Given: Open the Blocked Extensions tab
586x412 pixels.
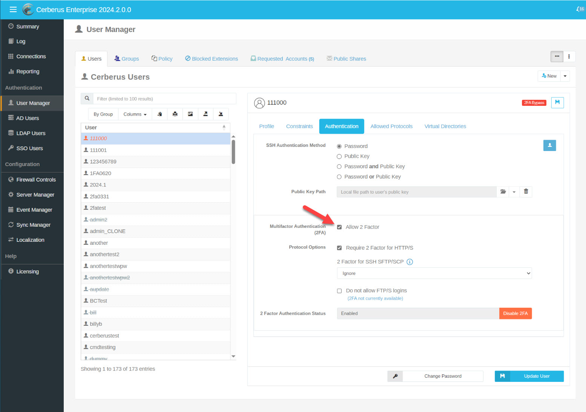Looking at the screenshot, I should click(x=212, y=59).
